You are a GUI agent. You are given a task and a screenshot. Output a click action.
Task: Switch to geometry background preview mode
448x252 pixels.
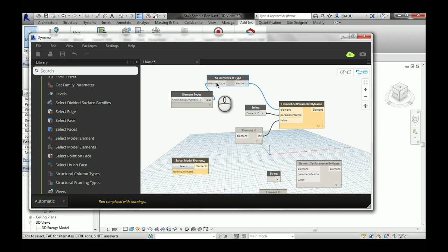(346, 72)
